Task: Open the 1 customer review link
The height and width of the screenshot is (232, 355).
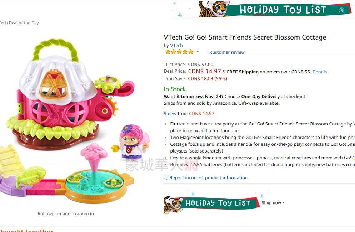Action: (225, 52)
